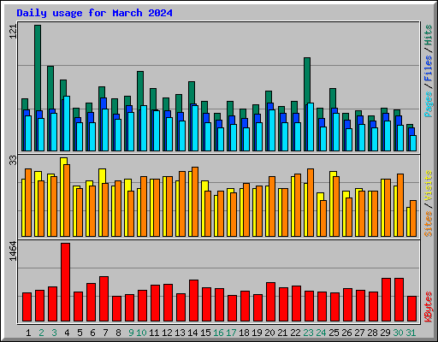The image size is (438, 342).
Task: Click day label '25' on the x-axis
Action: [x=334, y=333]
